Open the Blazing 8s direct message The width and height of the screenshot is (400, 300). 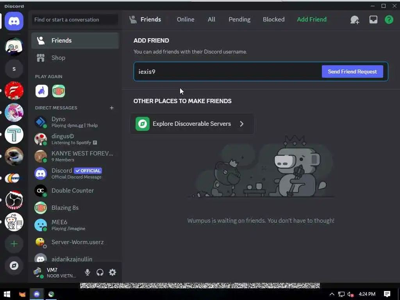pos(75,208)
